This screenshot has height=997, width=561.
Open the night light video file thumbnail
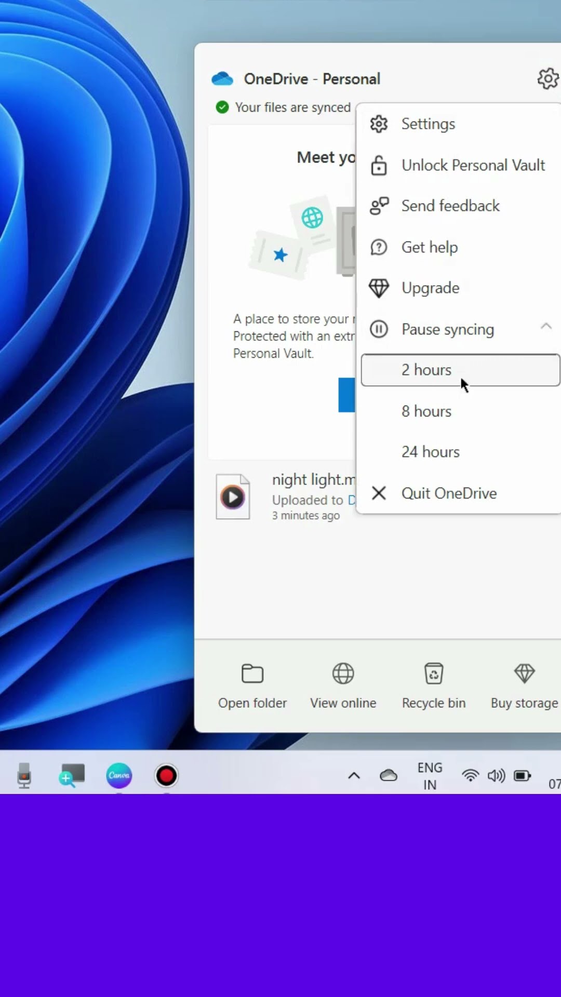click(233, 497)
